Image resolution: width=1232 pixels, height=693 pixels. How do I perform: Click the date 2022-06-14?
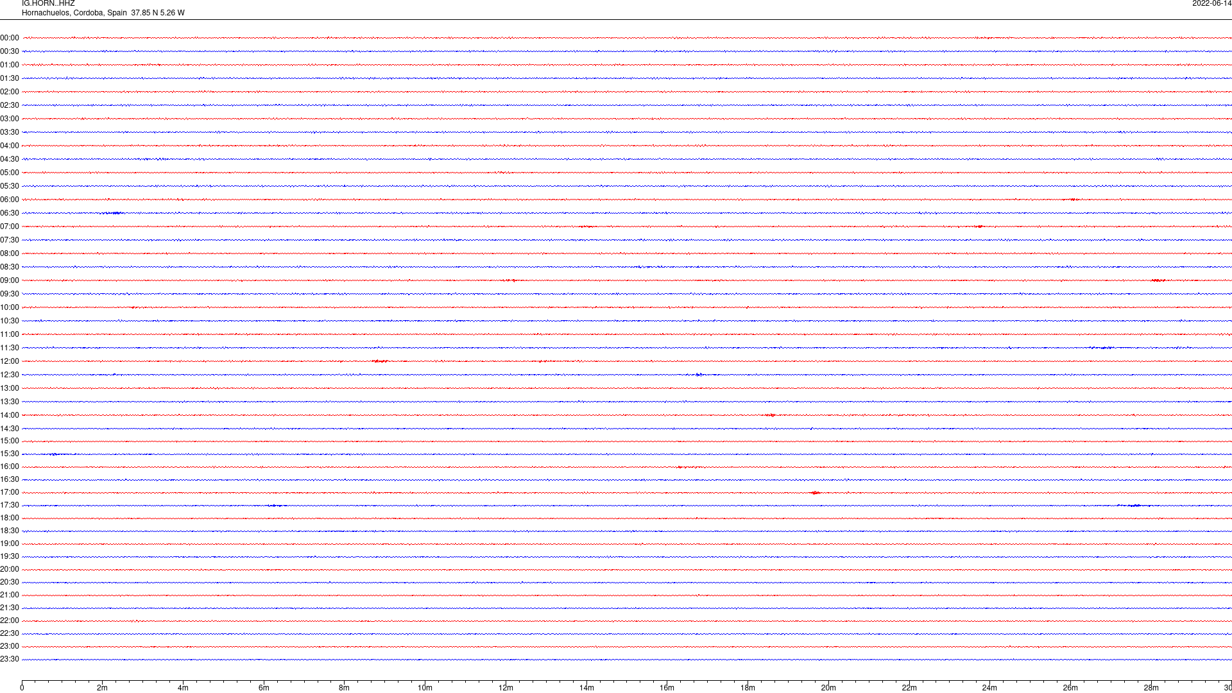pyautogui.click(x=1211, y=4)
